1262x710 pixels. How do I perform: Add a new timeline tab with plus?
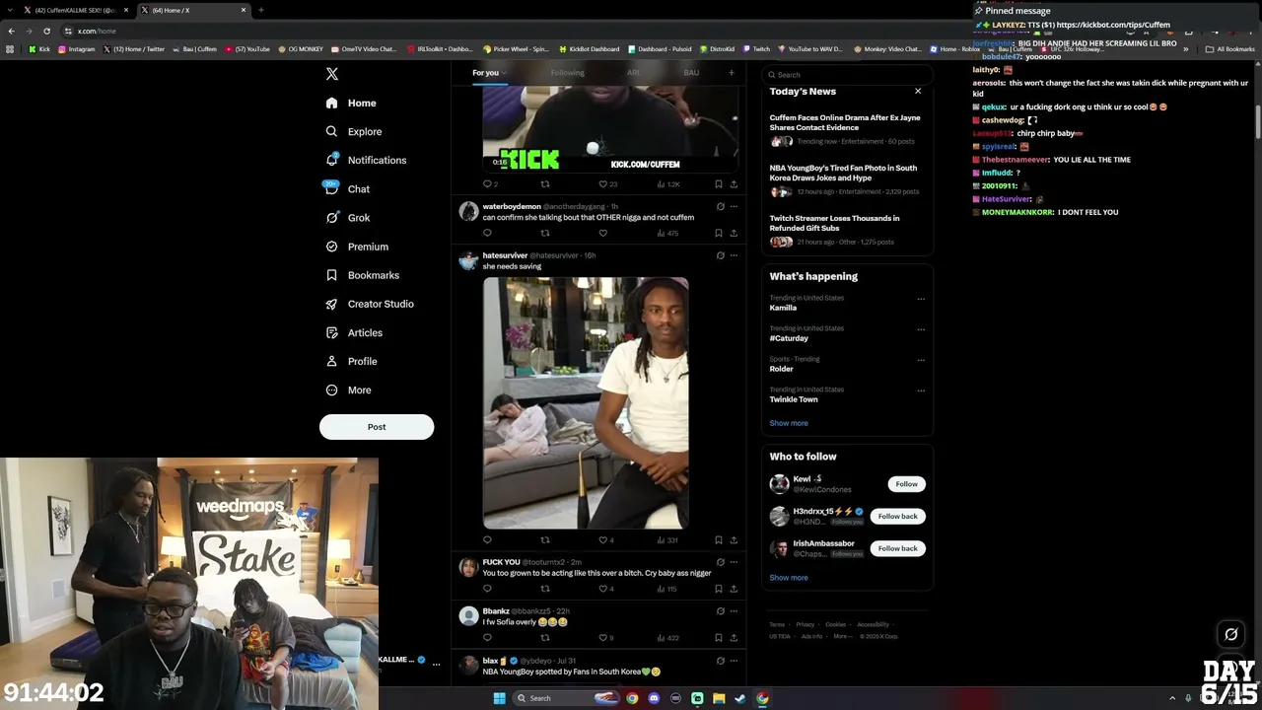point(731,72)
